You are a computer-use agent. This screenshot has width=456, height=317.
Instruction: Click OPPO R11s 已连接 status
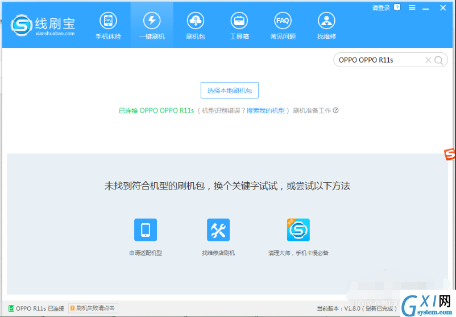point(40,308)
